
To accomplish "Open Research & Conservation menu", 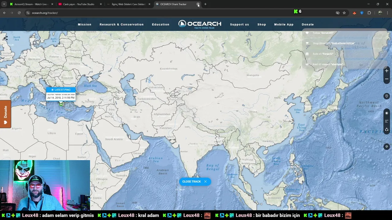I will [x=122, y=24].
